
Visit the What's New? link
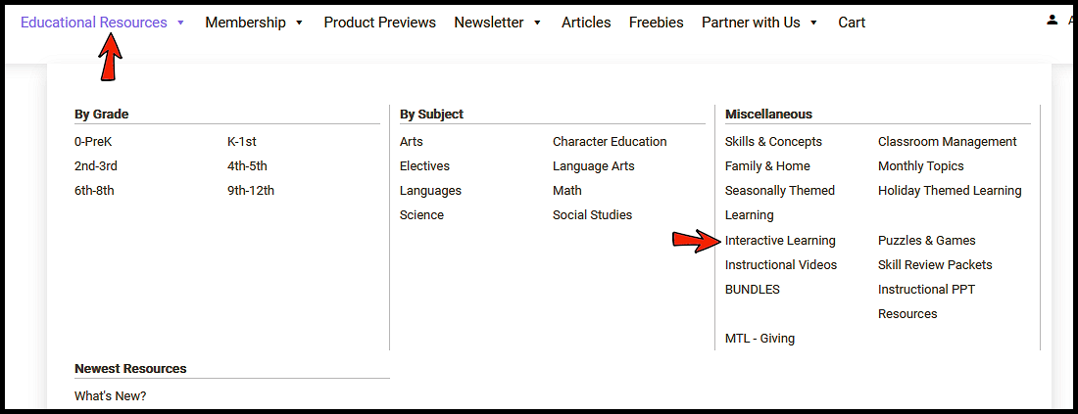tap(110, 396)
